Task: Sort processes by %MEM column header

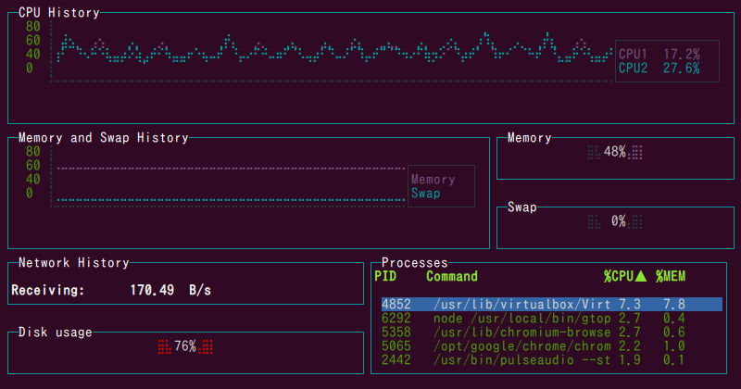Action: point(670,276)
